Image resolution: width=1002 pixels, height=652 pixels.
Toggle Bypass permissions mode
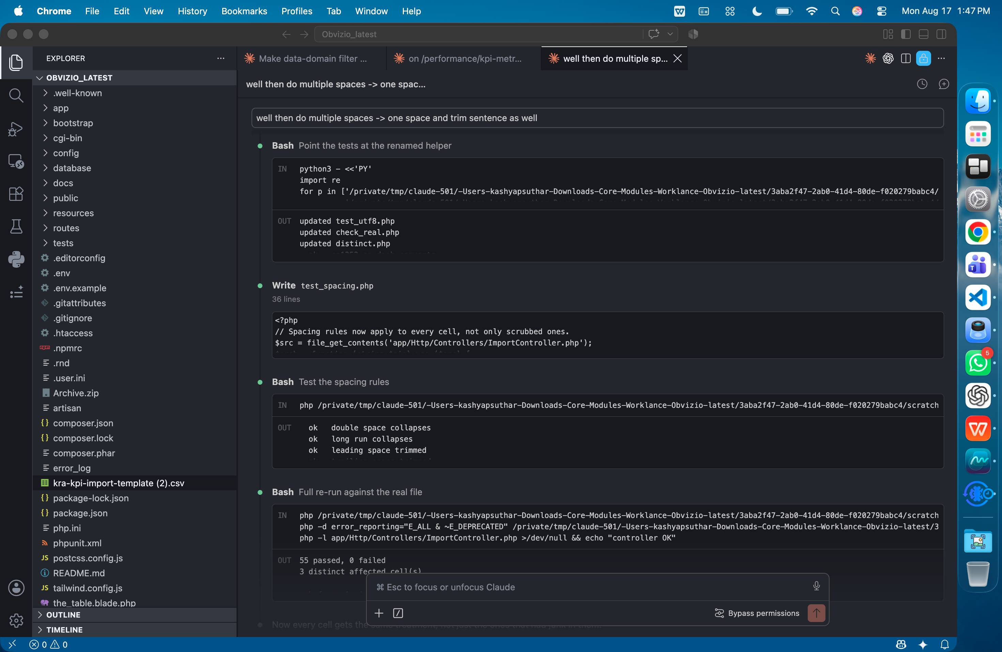click(x=757, y=613)
